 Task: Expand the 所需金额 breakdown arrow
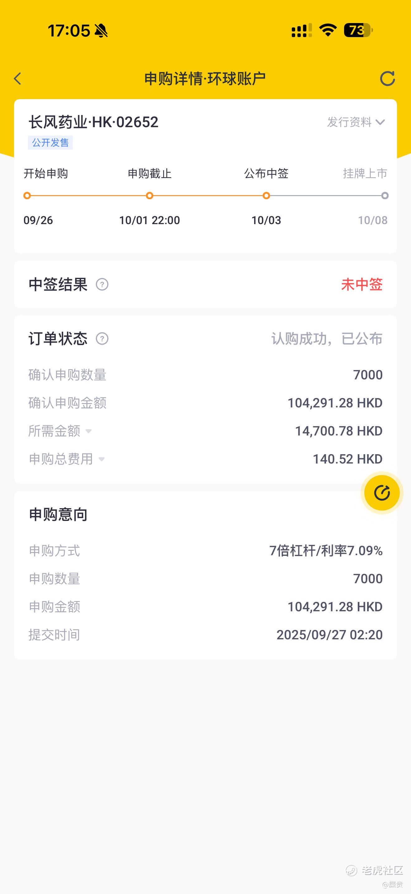point(88,431)
